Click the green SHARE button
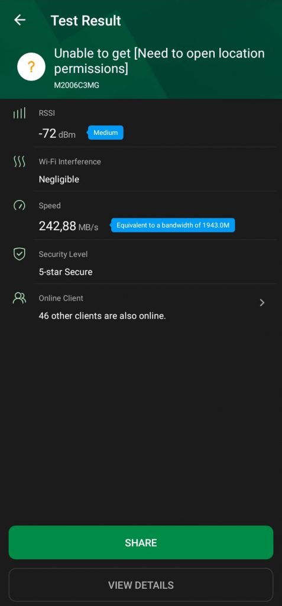282x606 pixels. [141, 542]
